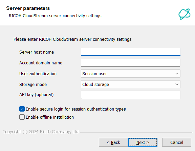Image resolution: width=195 pixels, height=151 pixels.
Task: Focus the Server host name field
Action: (131, 52)
